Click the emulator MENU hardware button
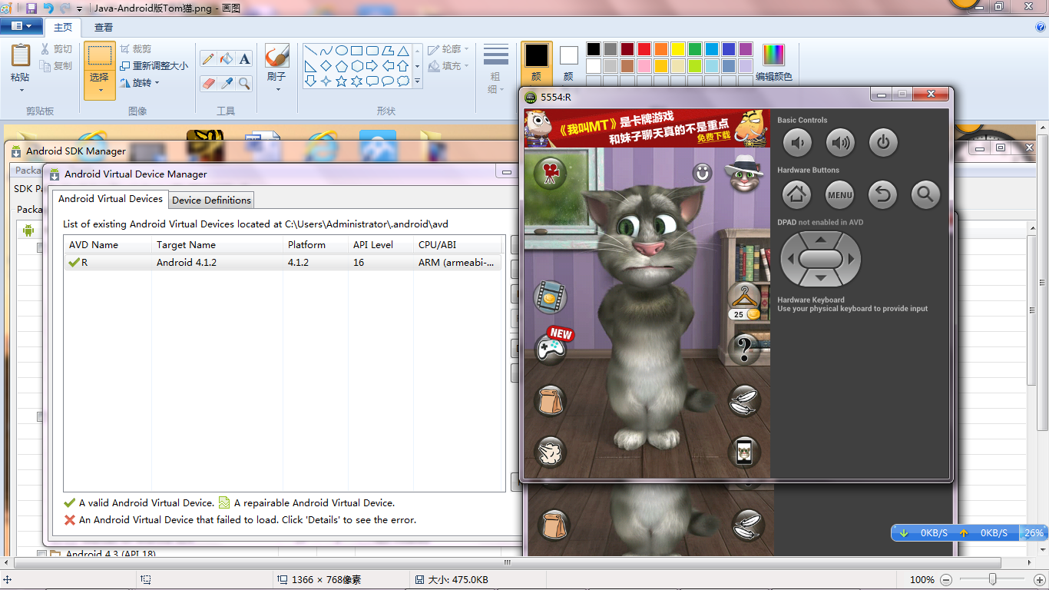Image resolution: width=1049 pixels, height=590 pixels. (x=839, y=194)
